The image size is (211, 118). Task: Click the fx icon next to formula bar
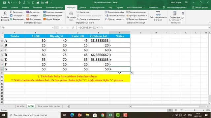73,28
